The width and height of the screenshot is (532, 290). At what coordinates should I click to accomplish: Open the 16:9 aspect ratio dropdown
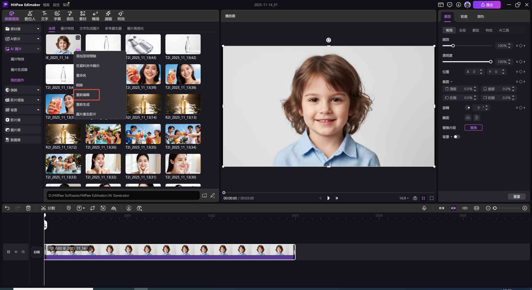tap(404, 198)
